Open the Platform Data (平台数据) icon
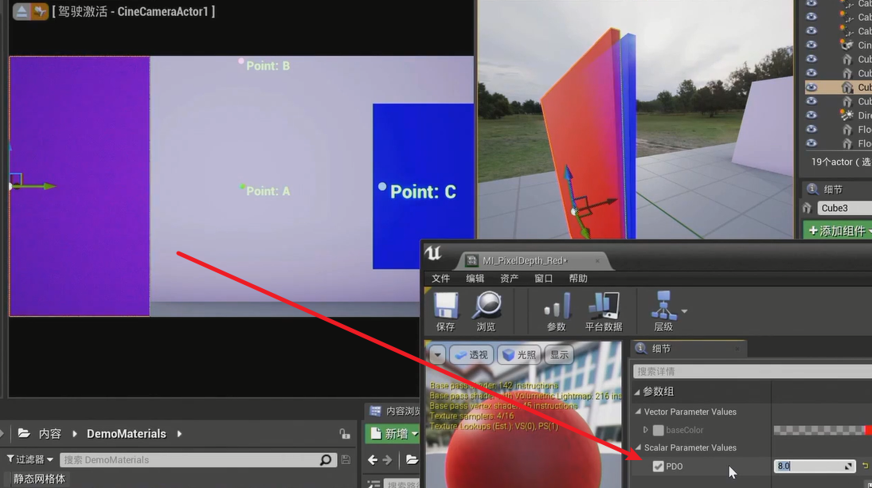 (604, 306)
